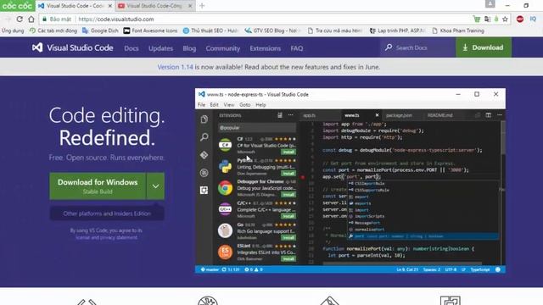Image resolution: width=543 pixels, height=305 pixels.
Task: Click split editor icon in editor toolbar
Action: click(489, 115)
